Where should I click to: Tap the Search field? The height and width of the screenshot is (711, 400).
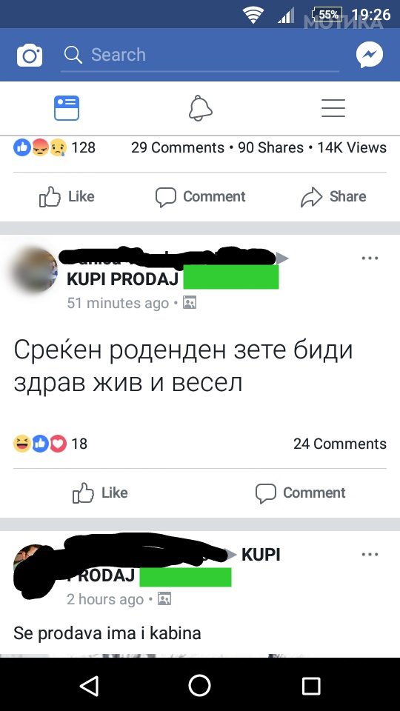pyautogui.click(x=199, y=56)
